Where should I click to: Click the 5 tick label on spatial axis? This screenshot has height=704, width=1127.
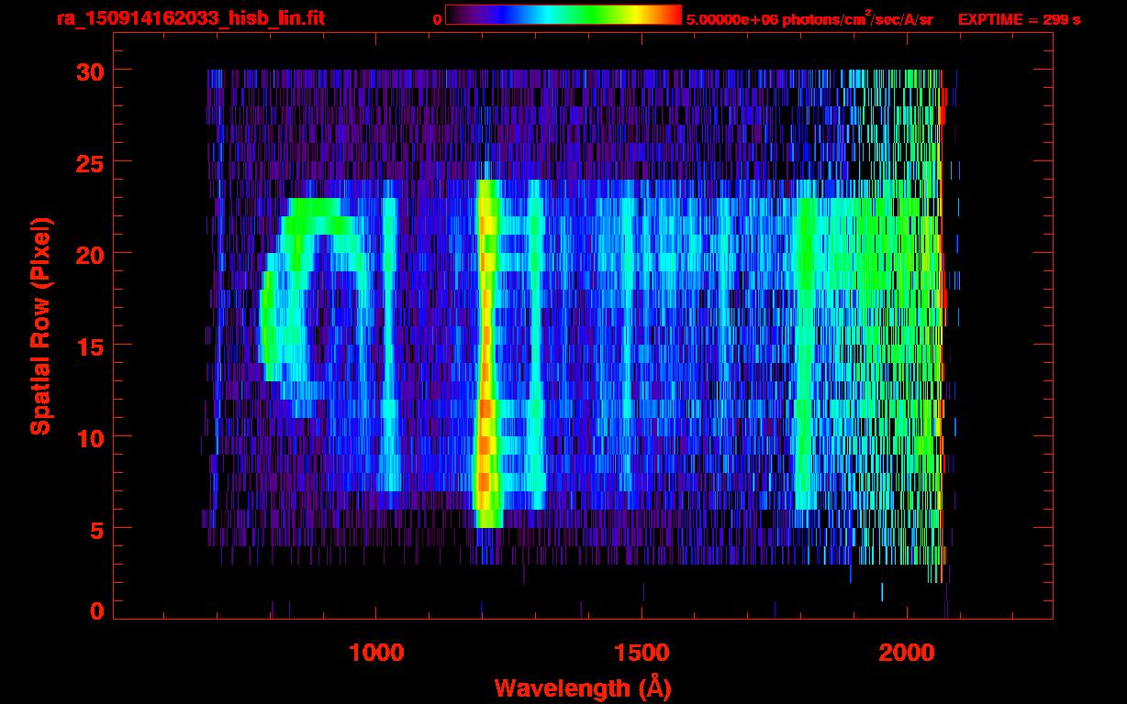96,529
